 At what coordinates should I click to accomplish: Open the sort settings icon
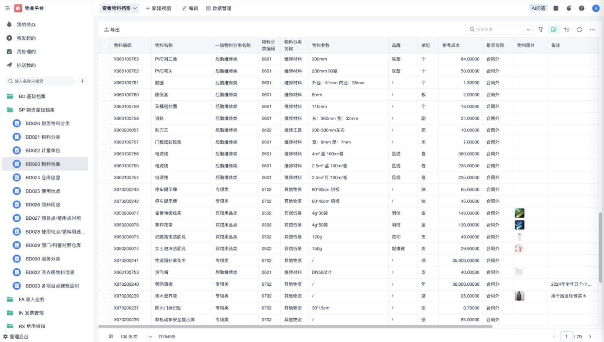[567, 29]
